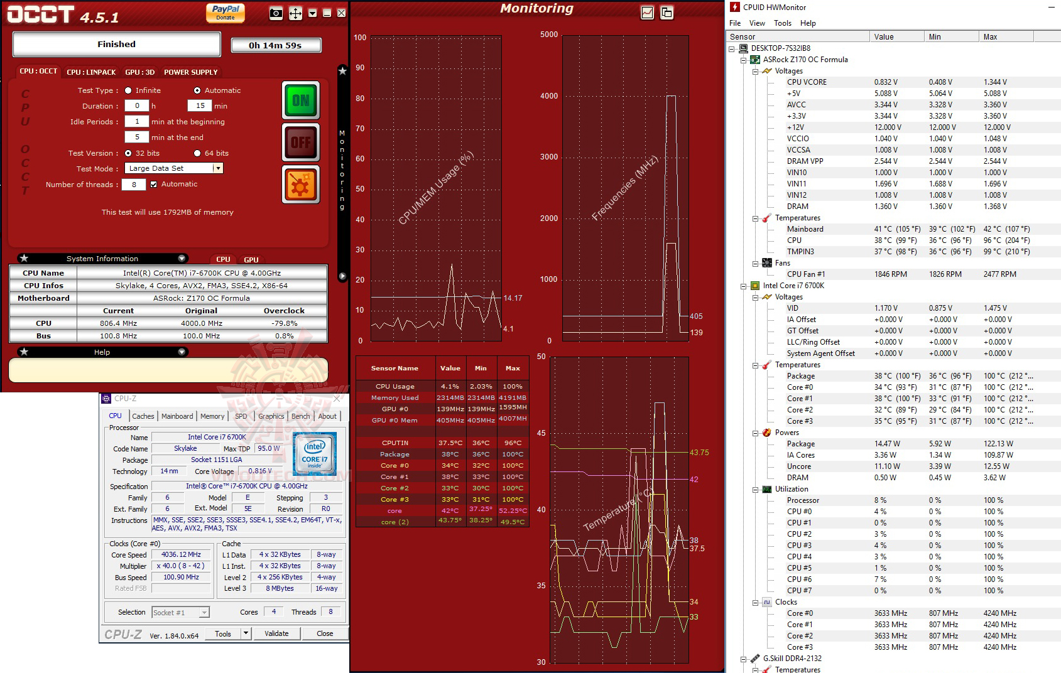Click the CPUID HWMonitor title icon
The image size is (1061, 673).
[x=734, y=7]
